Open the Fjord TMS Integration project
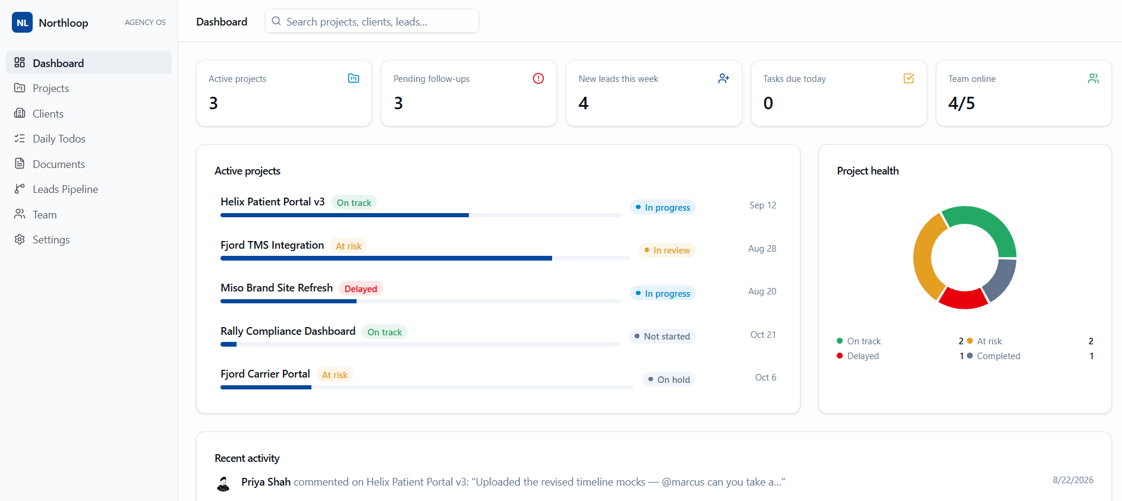This screenshot has height=501, width=1122. pos(272,245)
